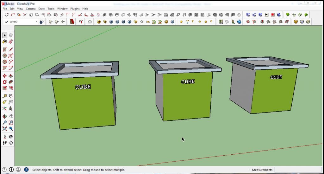Viewport: 324px width, 174px height.
Task: Click the user profile status bar icon
Action: tap(18, 170)
